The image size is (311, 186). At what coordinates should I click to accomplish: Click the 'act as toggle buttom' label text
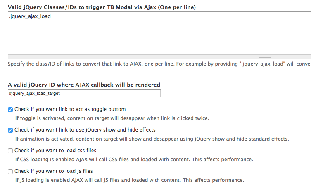point(70,109)
